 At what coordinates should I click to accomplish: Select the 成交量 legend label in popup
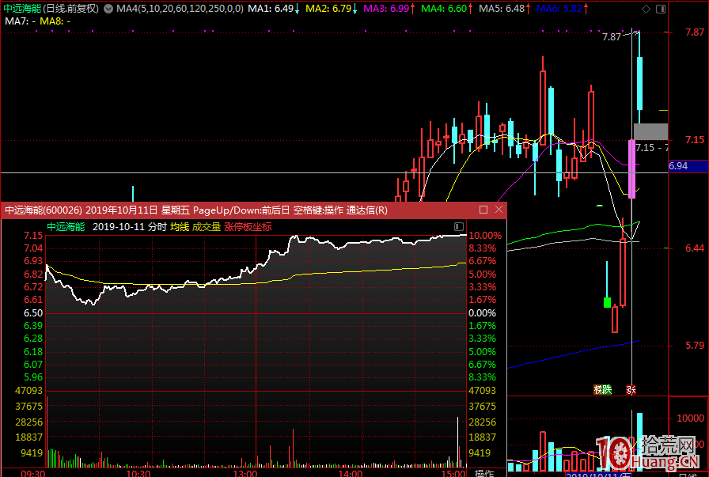click(x=207, y=227)
